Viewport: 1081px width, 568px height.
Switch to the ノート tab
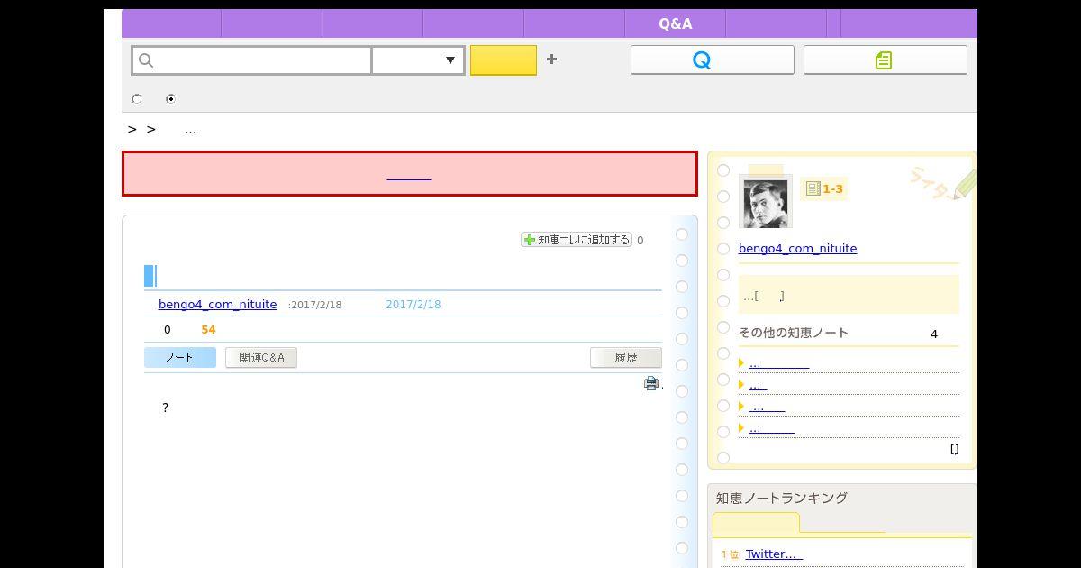point(180,358)
